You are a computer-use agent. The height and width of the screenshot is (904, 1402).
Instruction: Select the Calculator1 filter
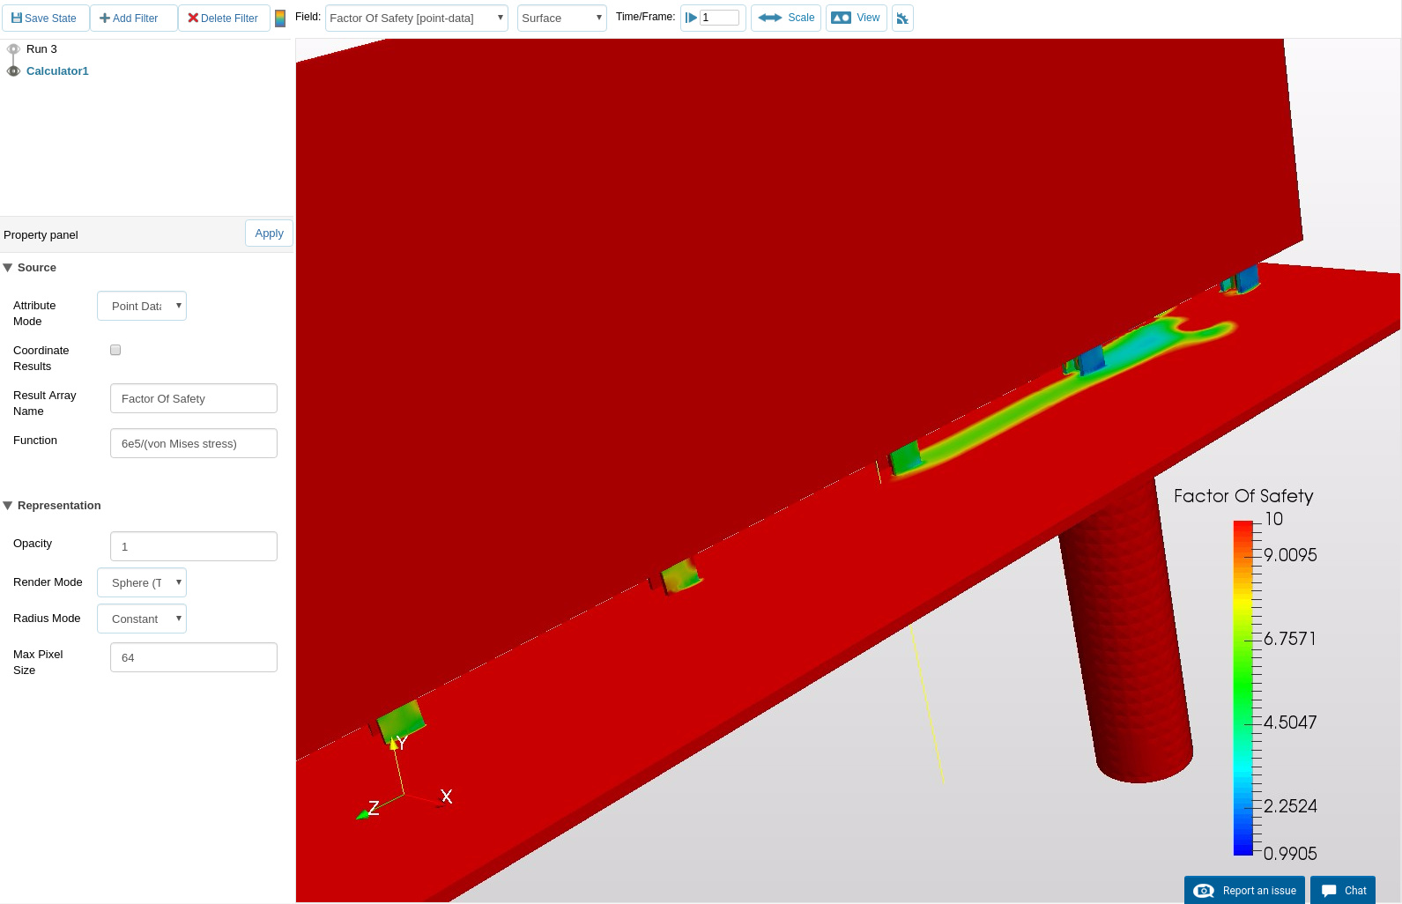tap(57, 71)
